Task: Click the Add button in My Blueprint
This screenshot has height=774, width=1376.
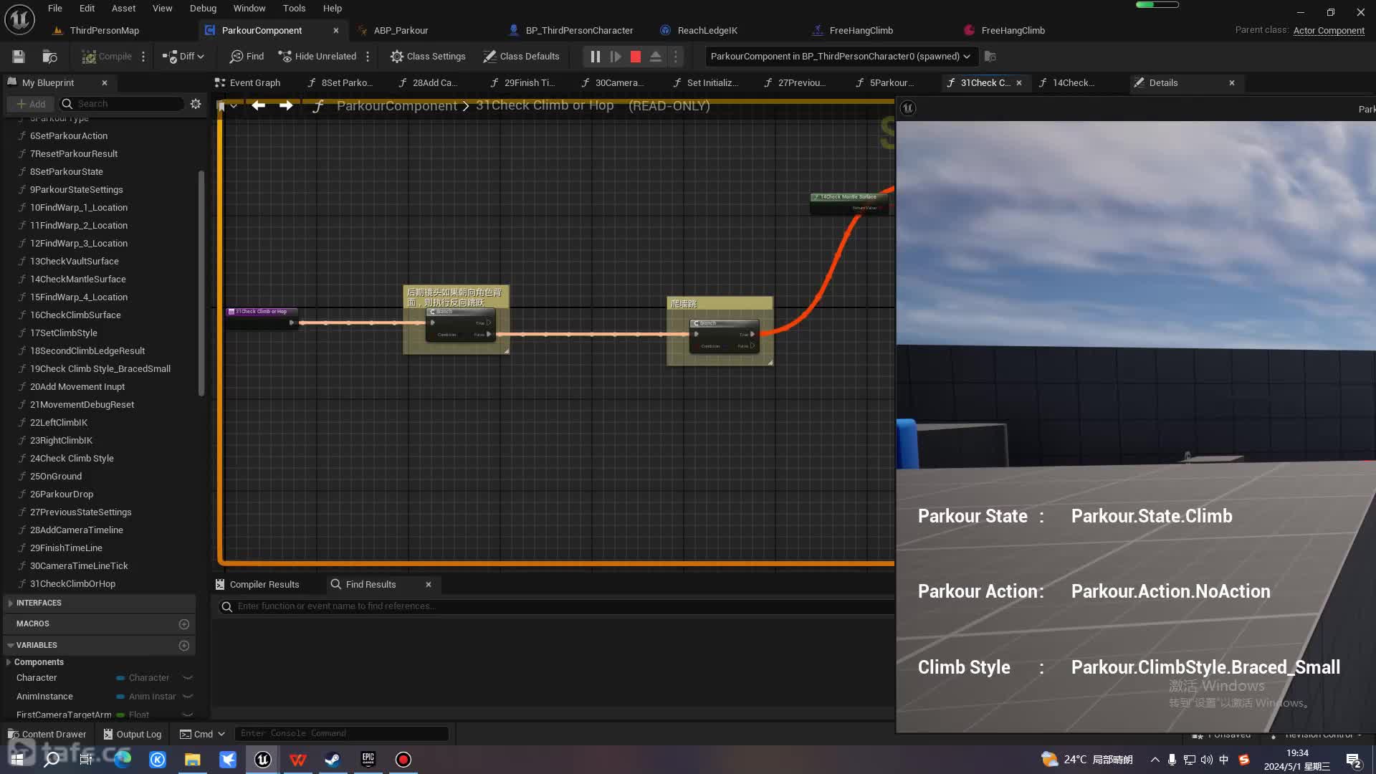Action: pos(31,104)
